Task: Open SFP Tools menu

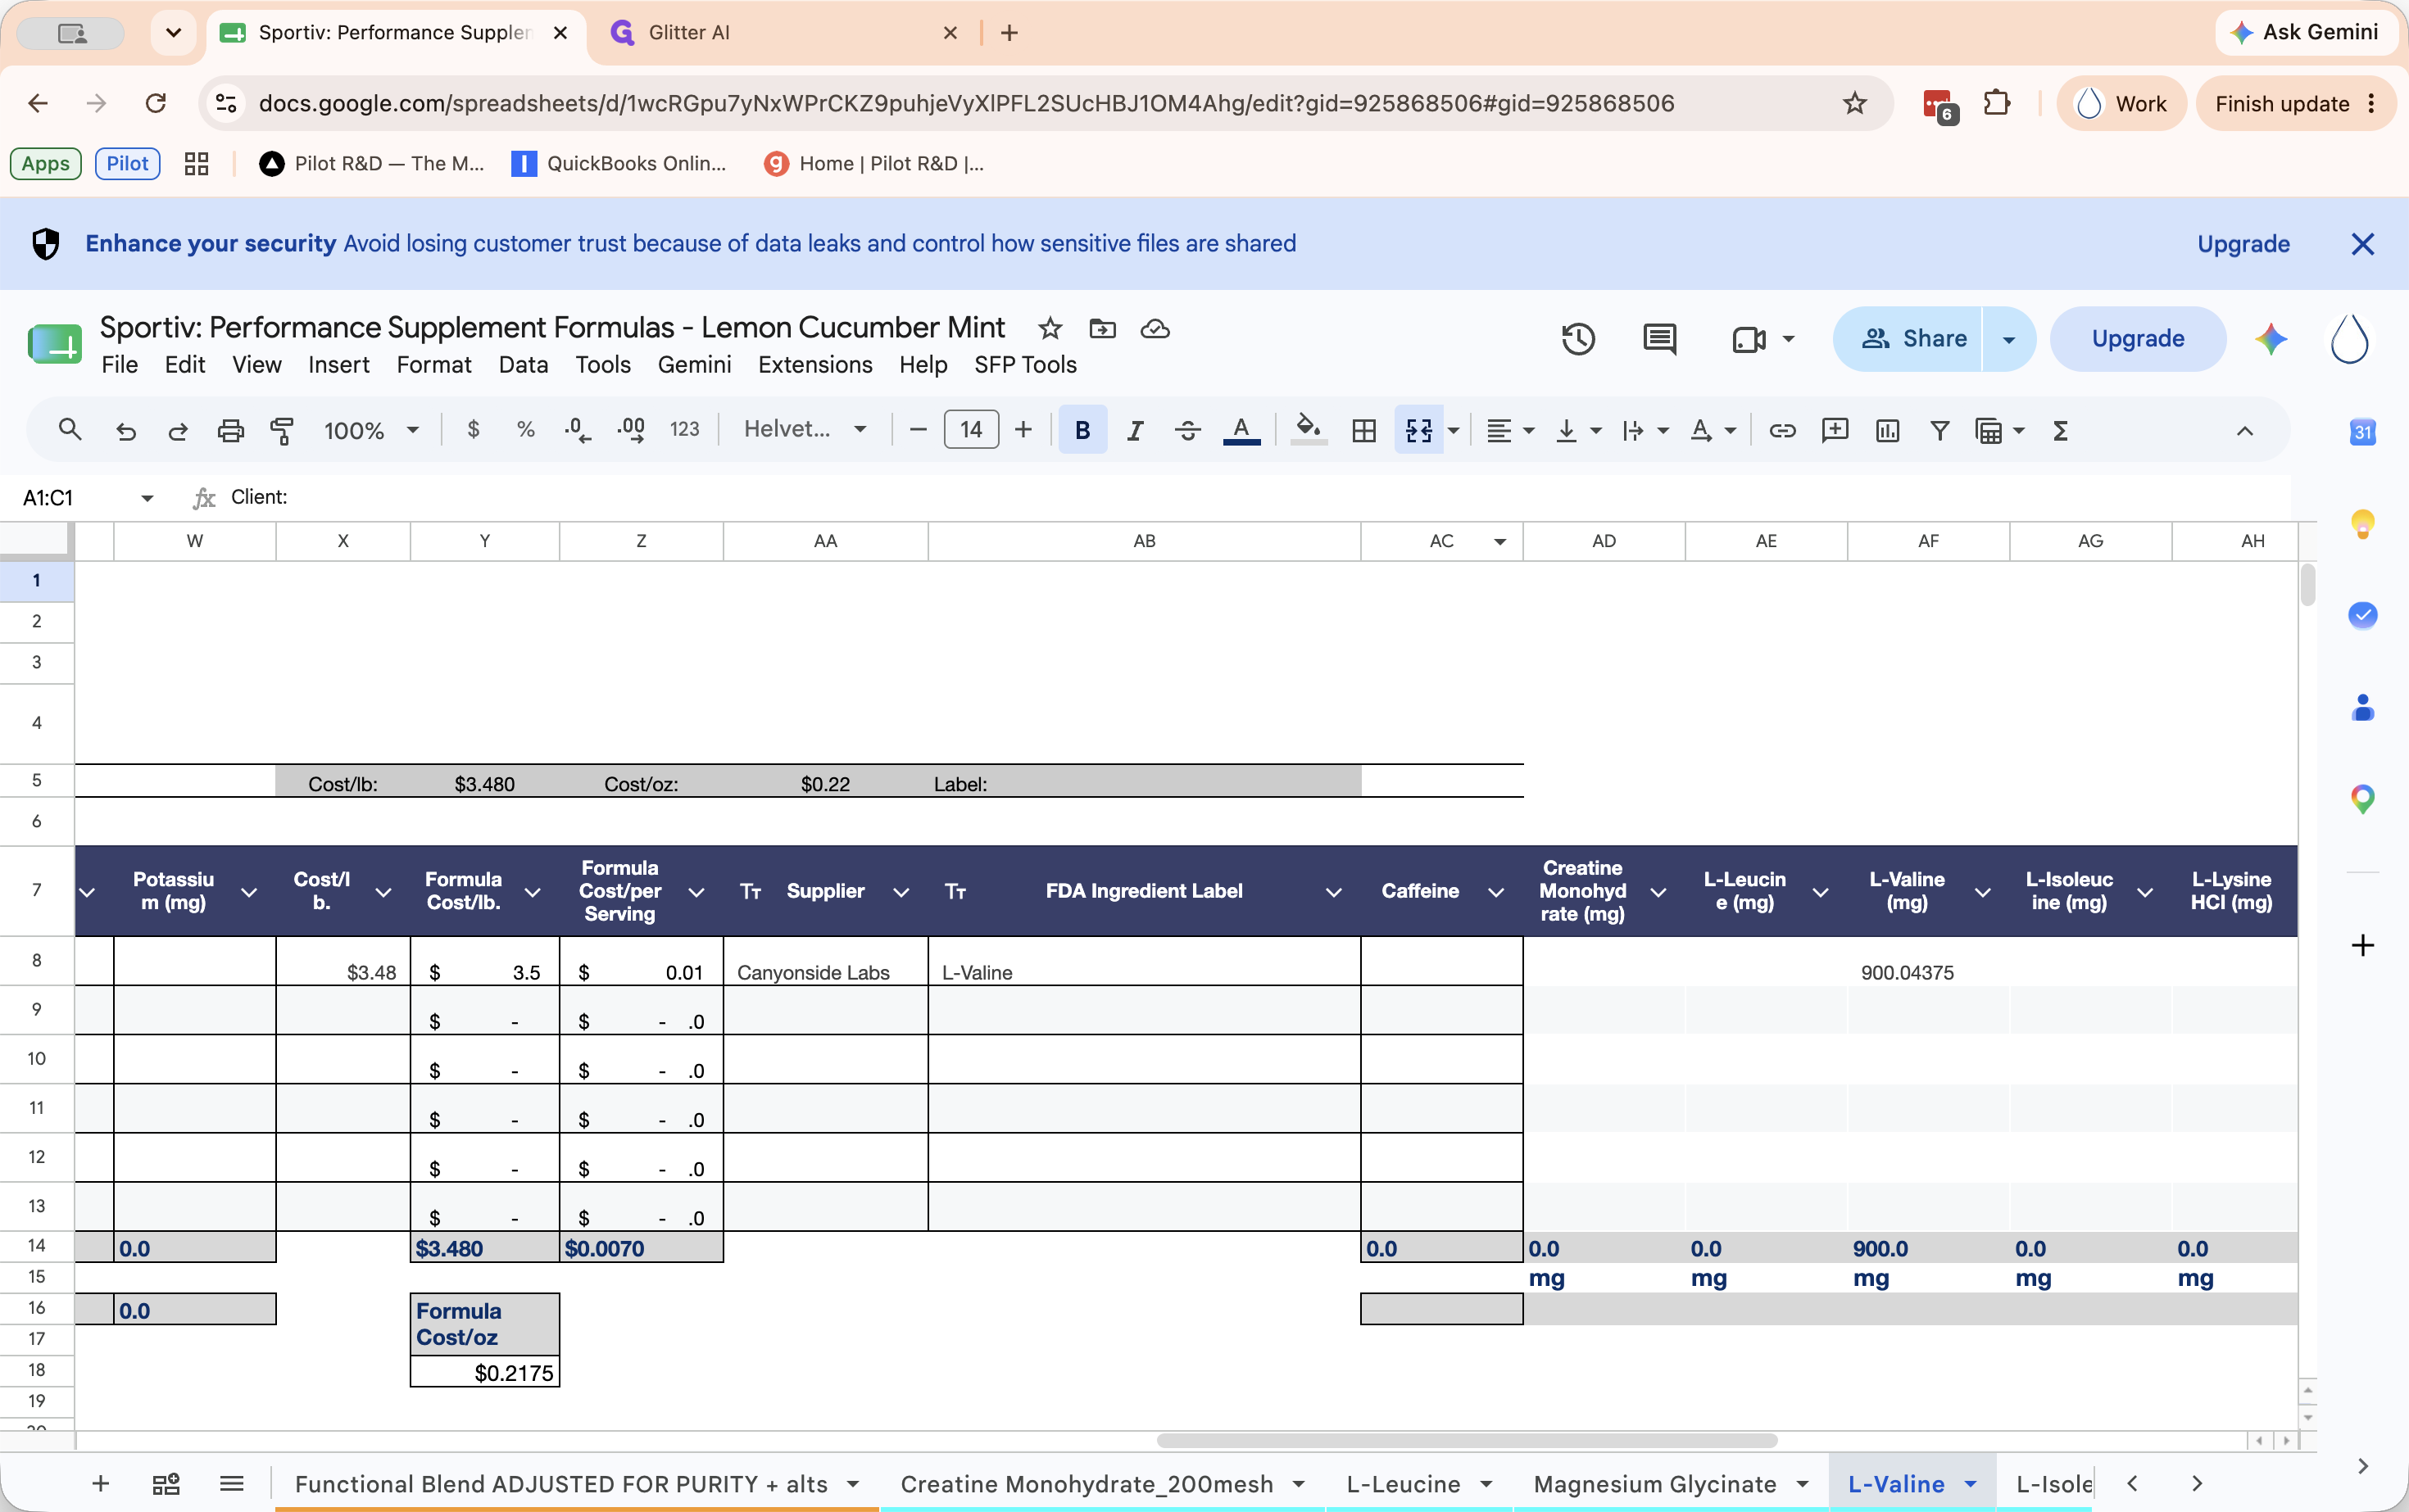Action: pos(1024,365)
